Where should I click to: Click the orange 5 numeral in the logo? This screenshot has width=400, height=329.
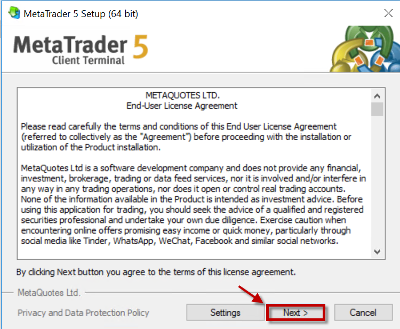(141, 47)
